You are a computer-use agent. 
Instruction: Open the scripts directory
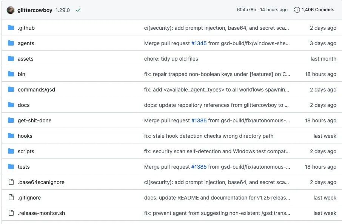[x=26, y=151]
